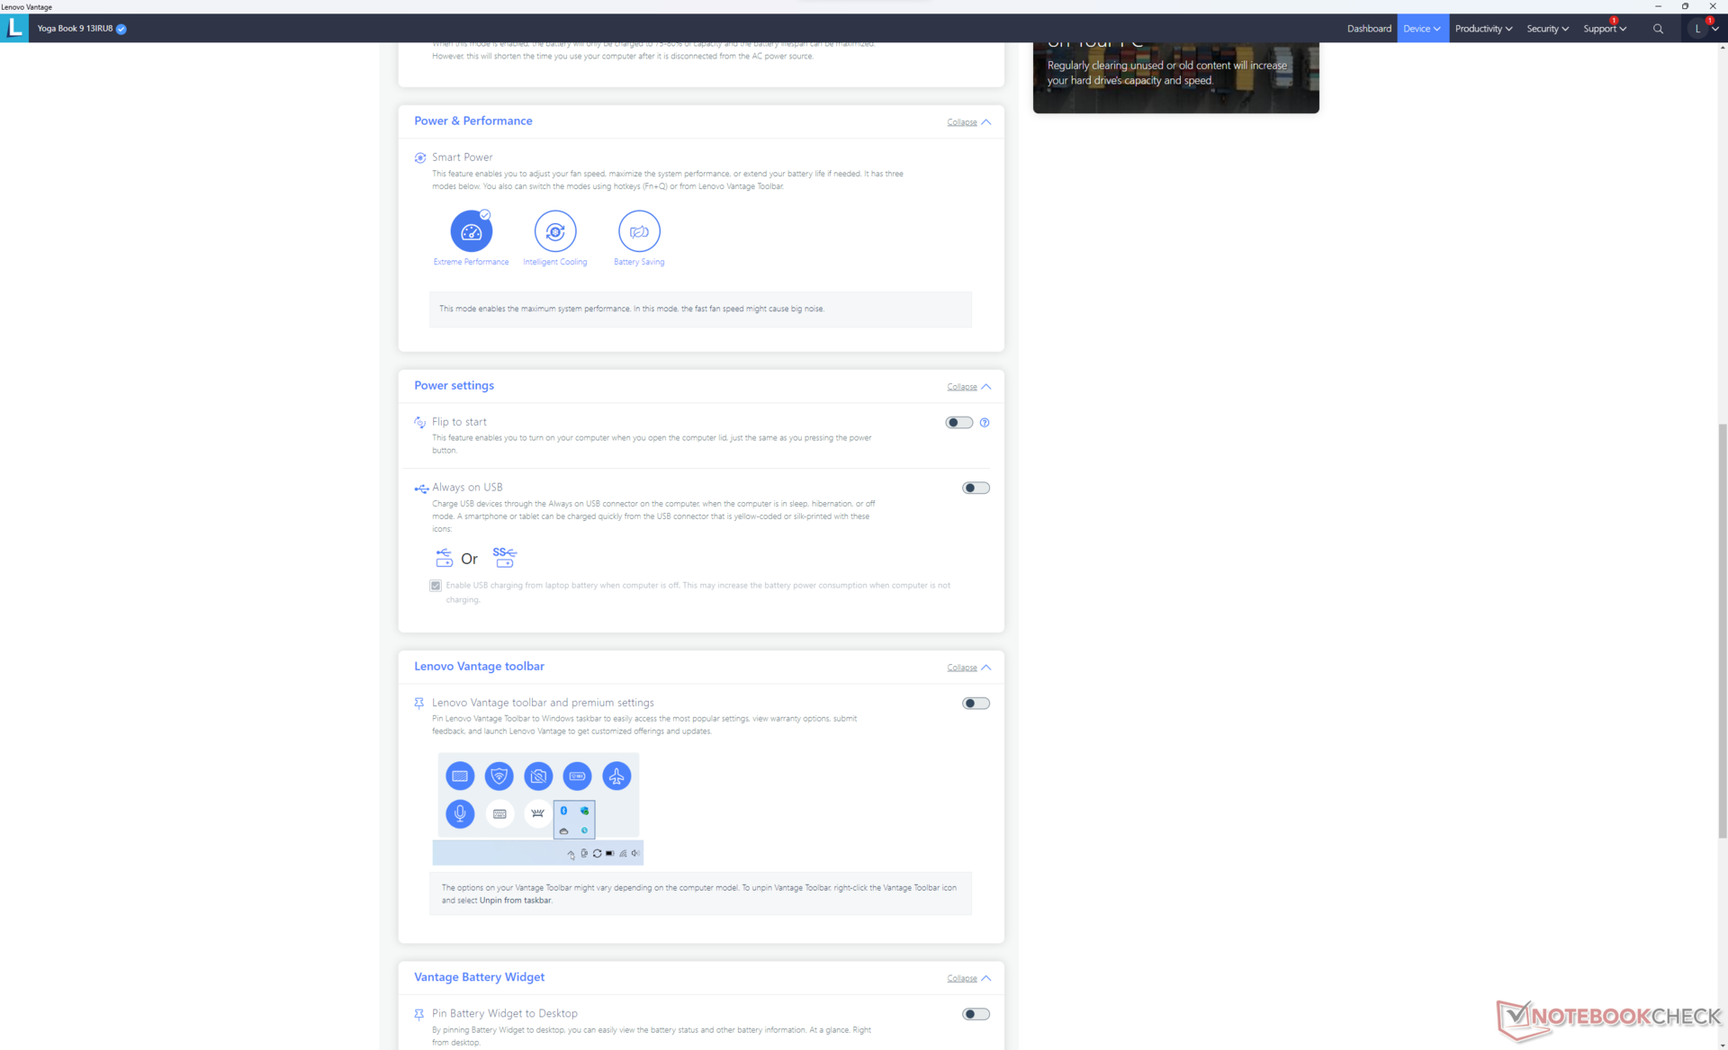Open the Security dropdown menu

click(1547, 29)
